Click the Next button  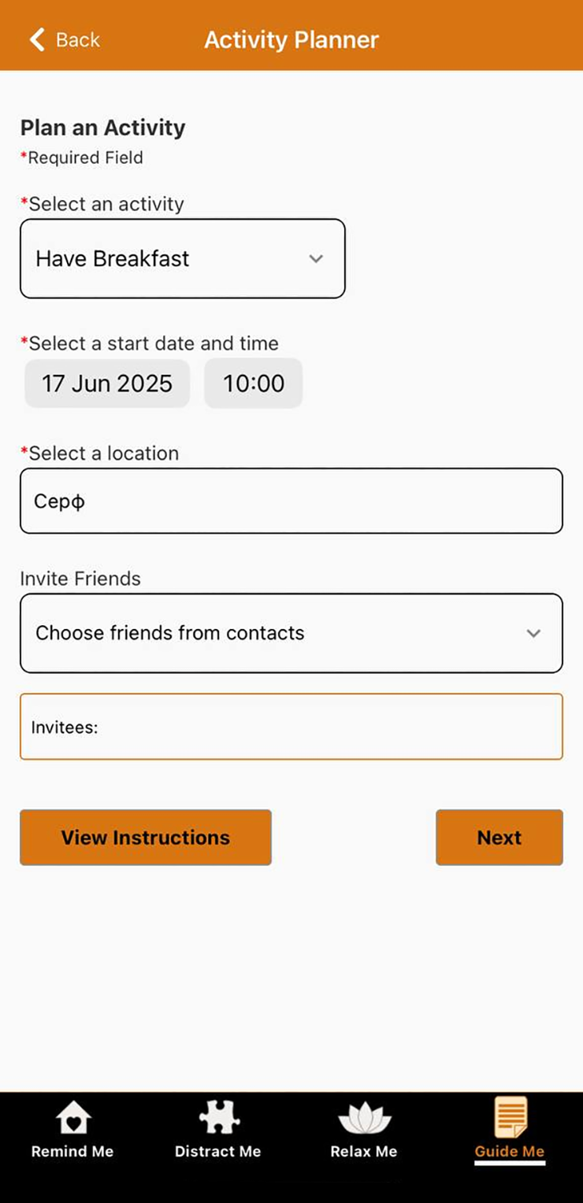click(x=499, y=838)
